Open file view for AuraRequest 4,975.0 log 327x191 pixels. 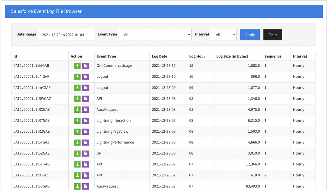click(x=85, y=110)
